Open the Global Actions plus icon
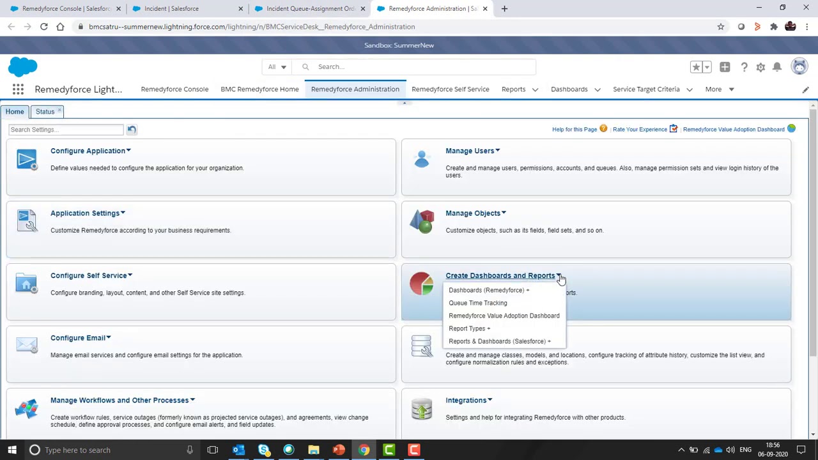This screenshot has width=818, height=460. [725, 67]
